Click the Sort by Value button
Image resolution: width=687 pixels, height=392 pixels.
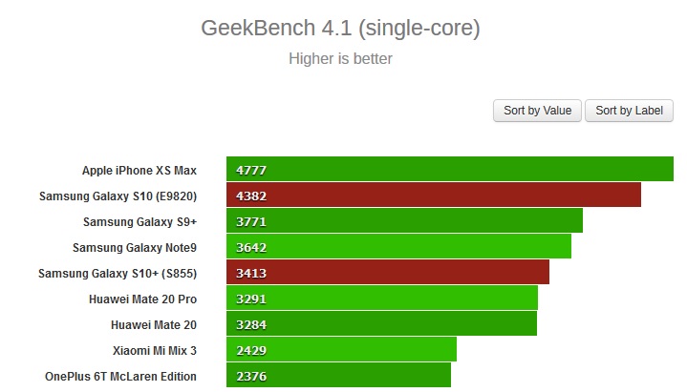pyautogui.click(x=537, y=111)
